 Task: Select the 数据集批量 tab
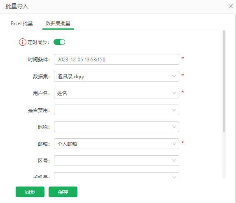click(58, 23)
